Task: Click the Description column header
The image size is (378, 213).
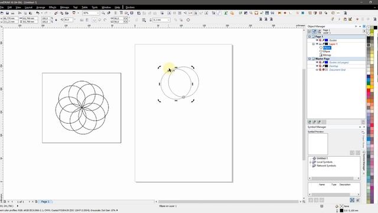Action: point(345,185)
